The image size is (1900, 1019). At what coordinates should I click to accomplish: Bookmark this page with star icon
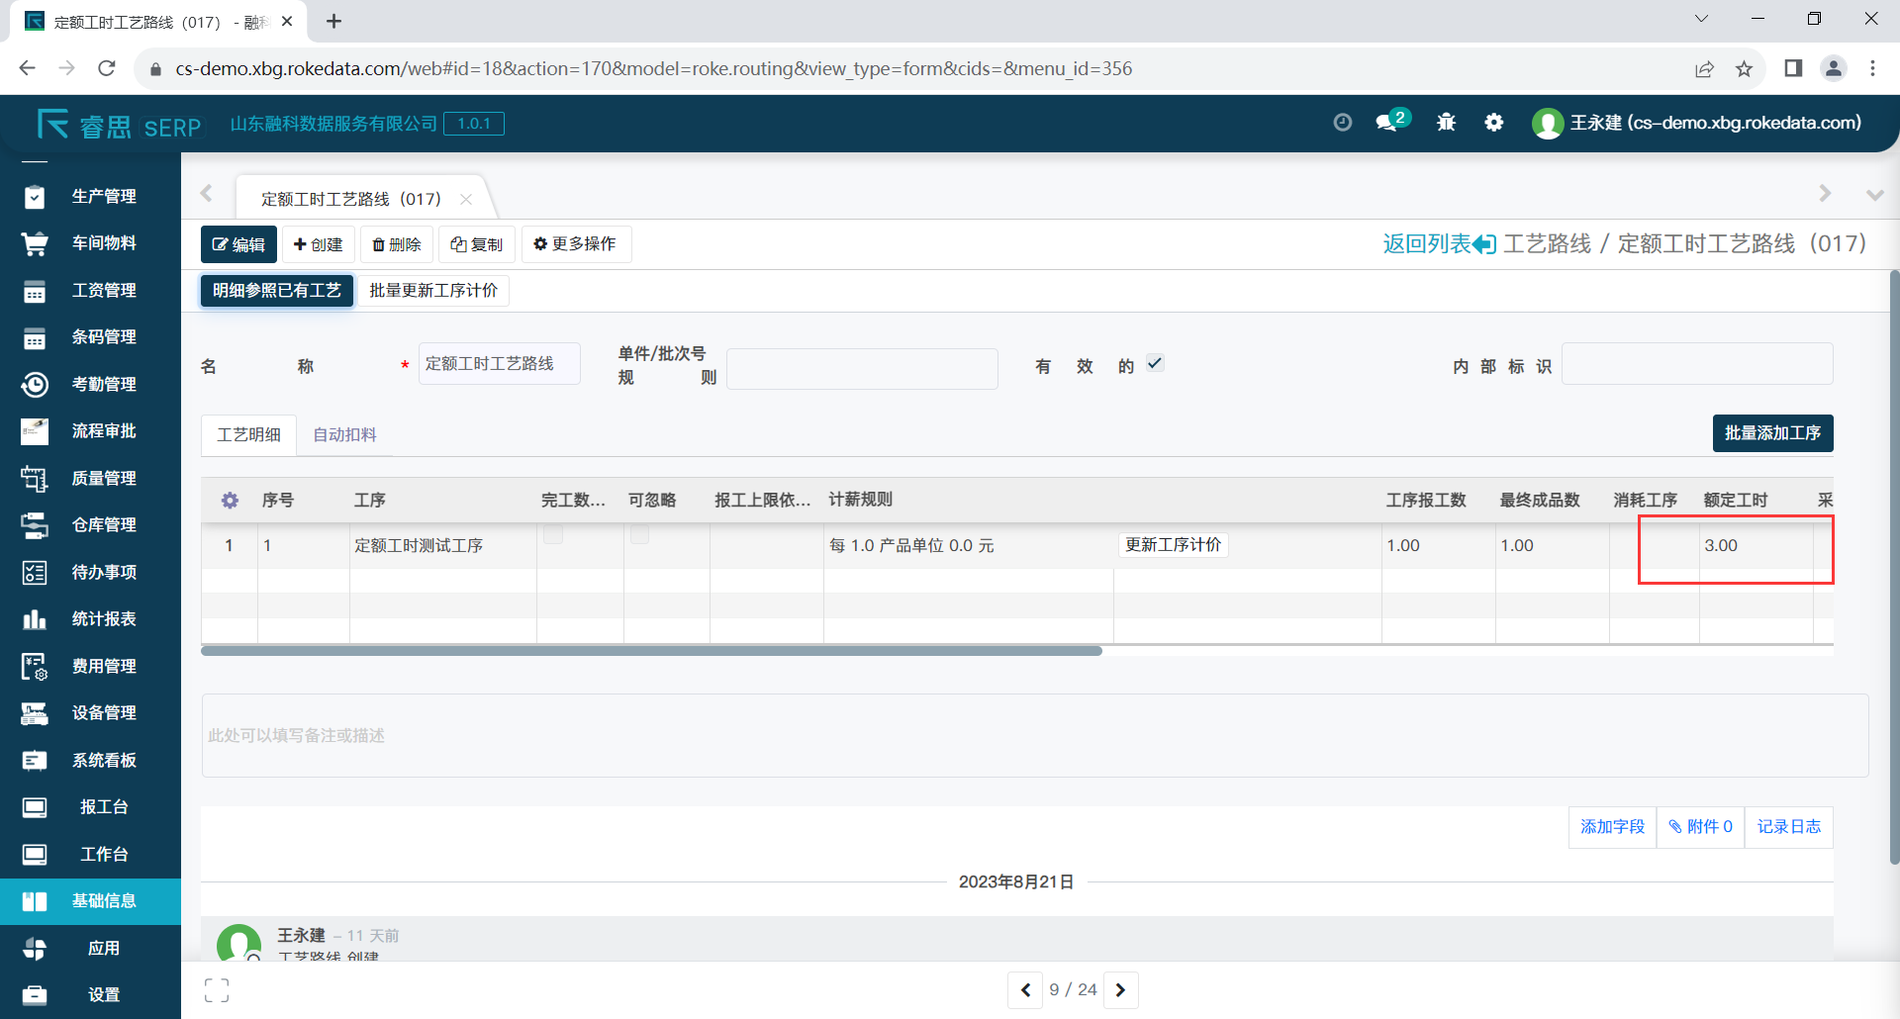(x=1744, y=68)
